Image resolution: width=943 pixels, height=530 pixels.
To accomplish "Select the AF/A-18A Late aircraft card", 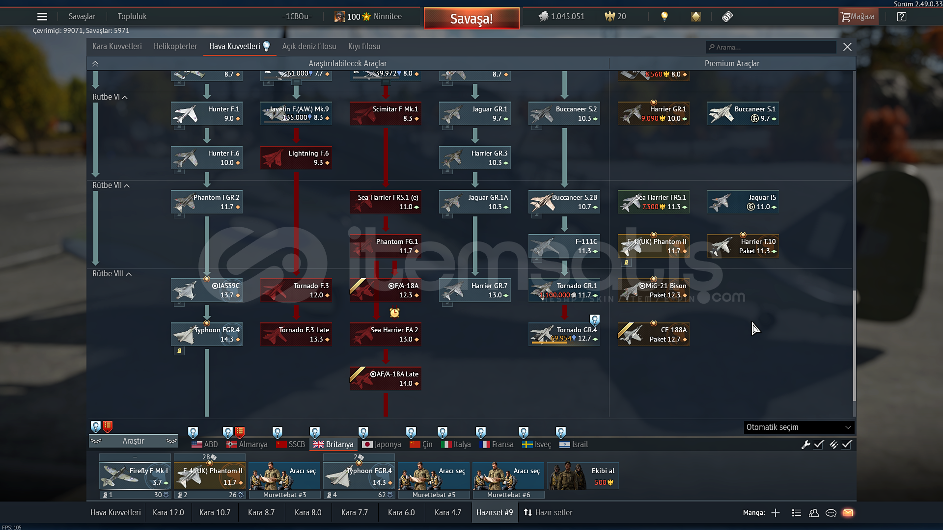I will [386, 378].
